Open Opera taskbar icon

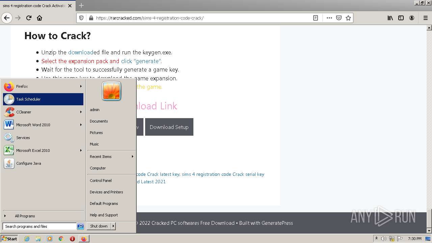72,239
